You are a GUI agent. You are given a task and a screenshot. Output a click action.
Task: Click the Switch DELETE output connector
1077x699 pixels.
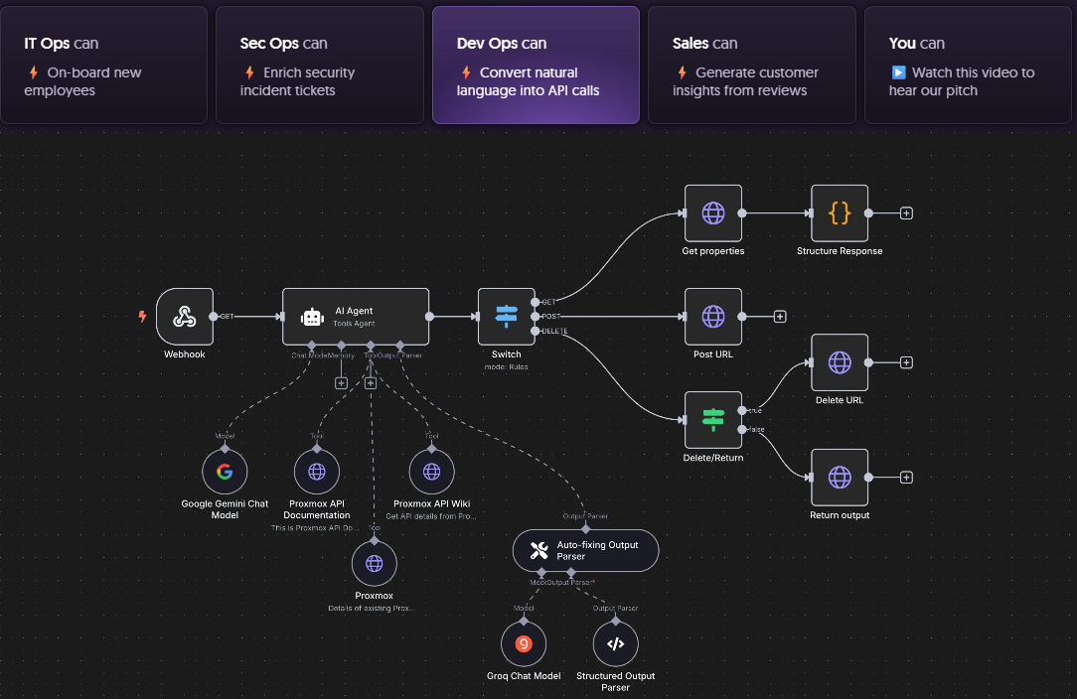[x=536, y=331]
